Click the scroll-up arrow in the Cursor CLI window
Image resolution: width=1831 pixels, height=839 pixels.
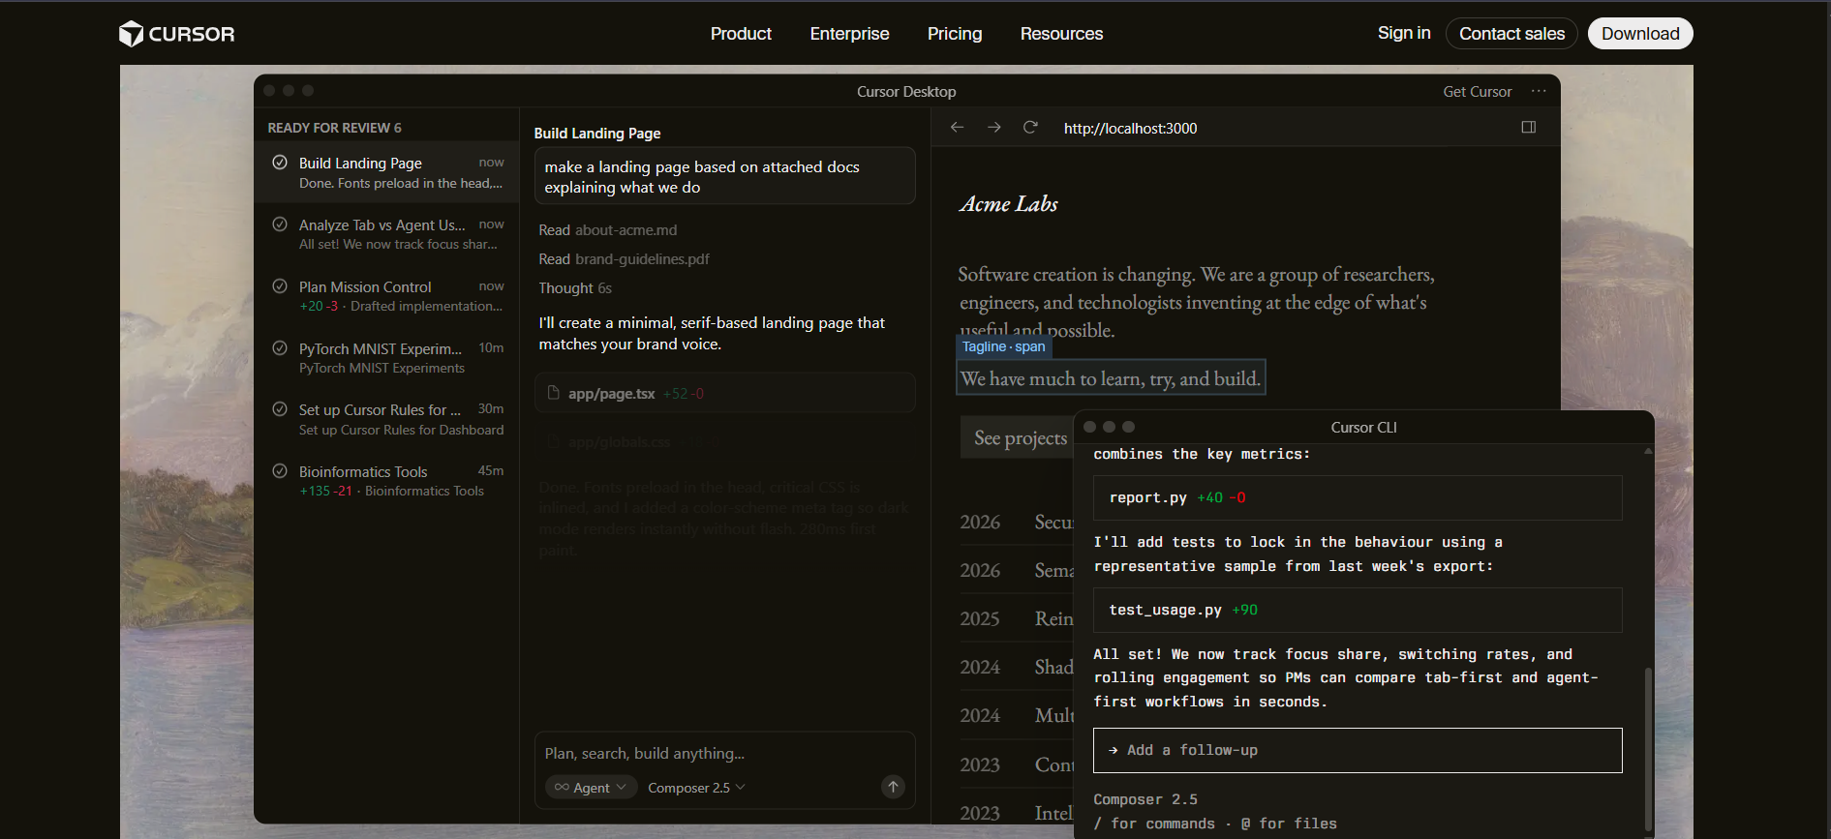pos(1648,451)
